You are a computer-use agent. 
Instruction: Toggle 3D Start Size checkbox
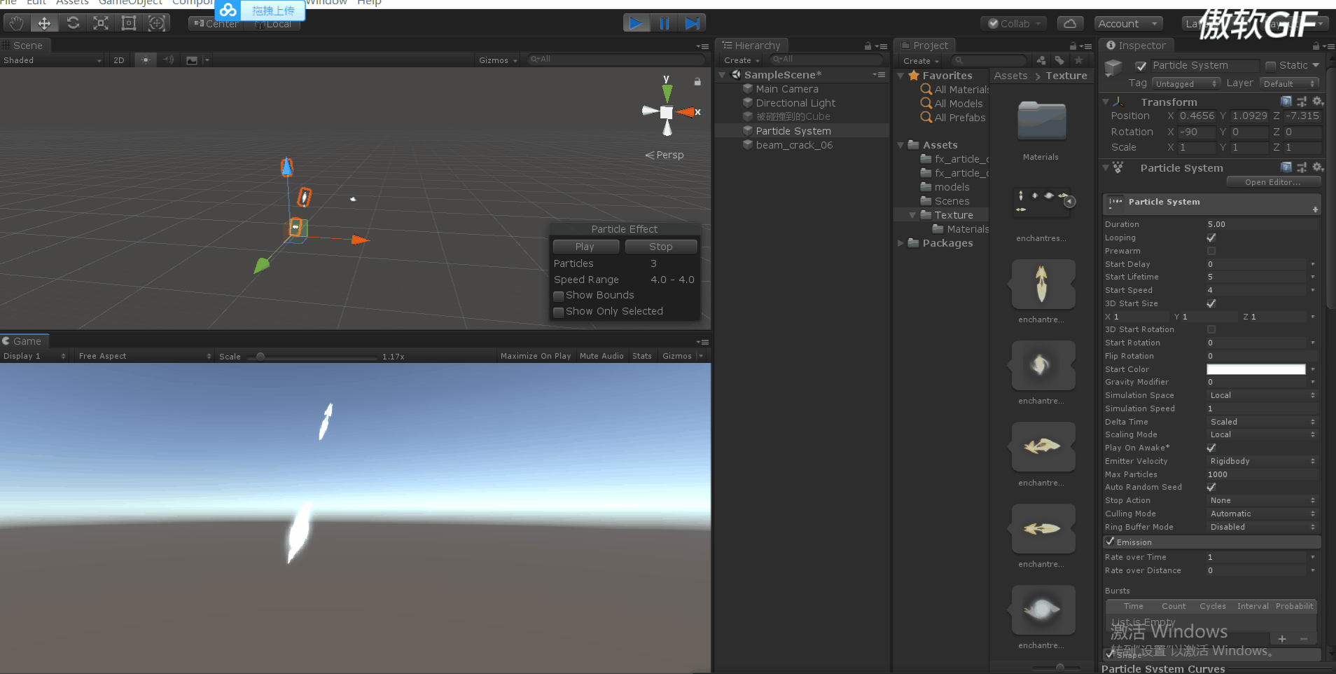click(1211, 303)
